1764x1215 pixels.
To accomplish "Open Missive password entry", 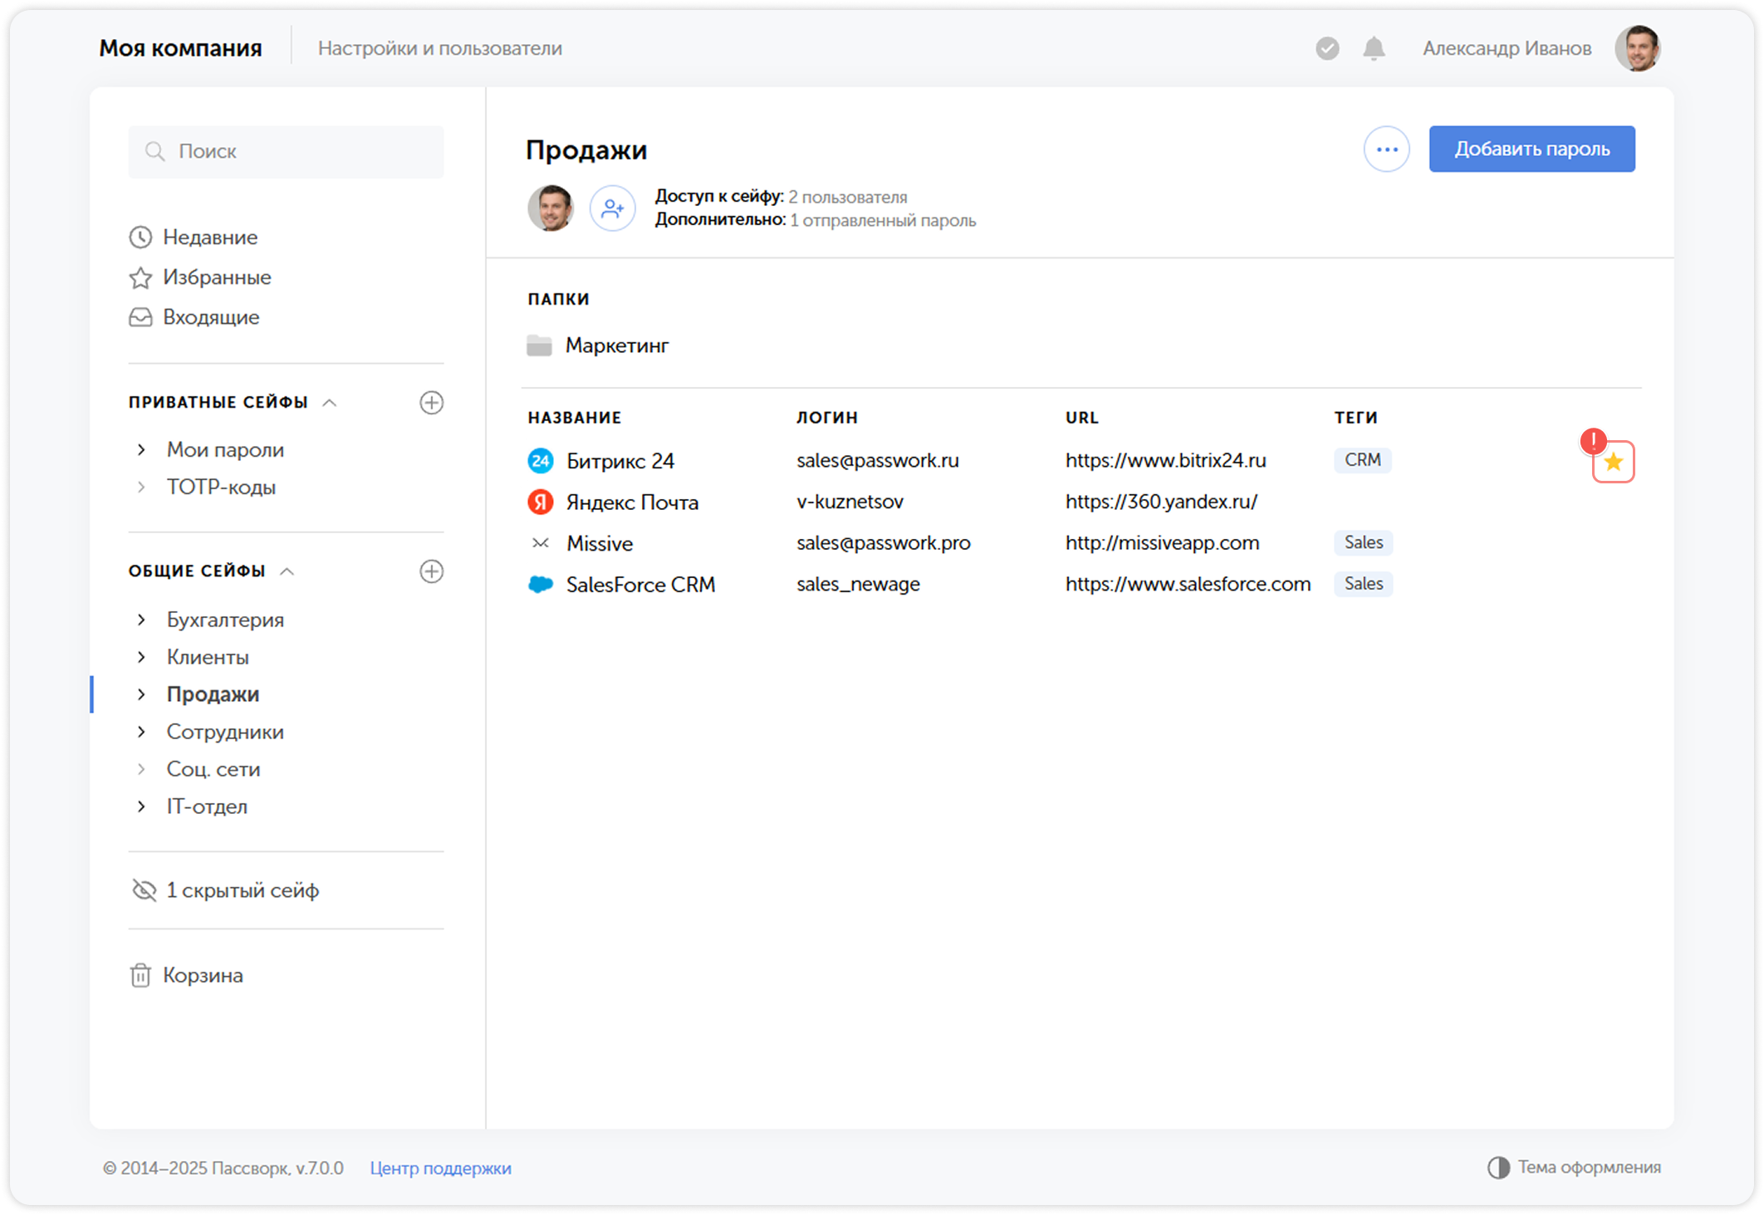I will point(600,543).
